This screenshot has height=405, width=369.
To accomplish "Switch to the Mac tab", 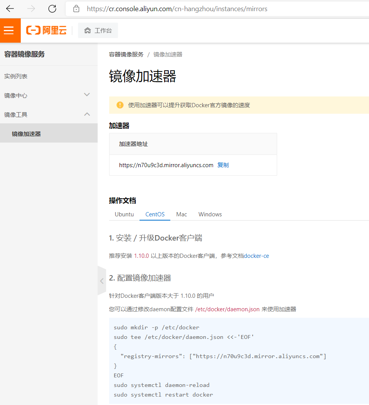I will 181,214.
